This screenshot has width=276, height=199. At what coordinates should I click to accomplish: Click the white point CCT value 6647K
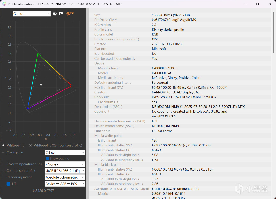point(156,150)
